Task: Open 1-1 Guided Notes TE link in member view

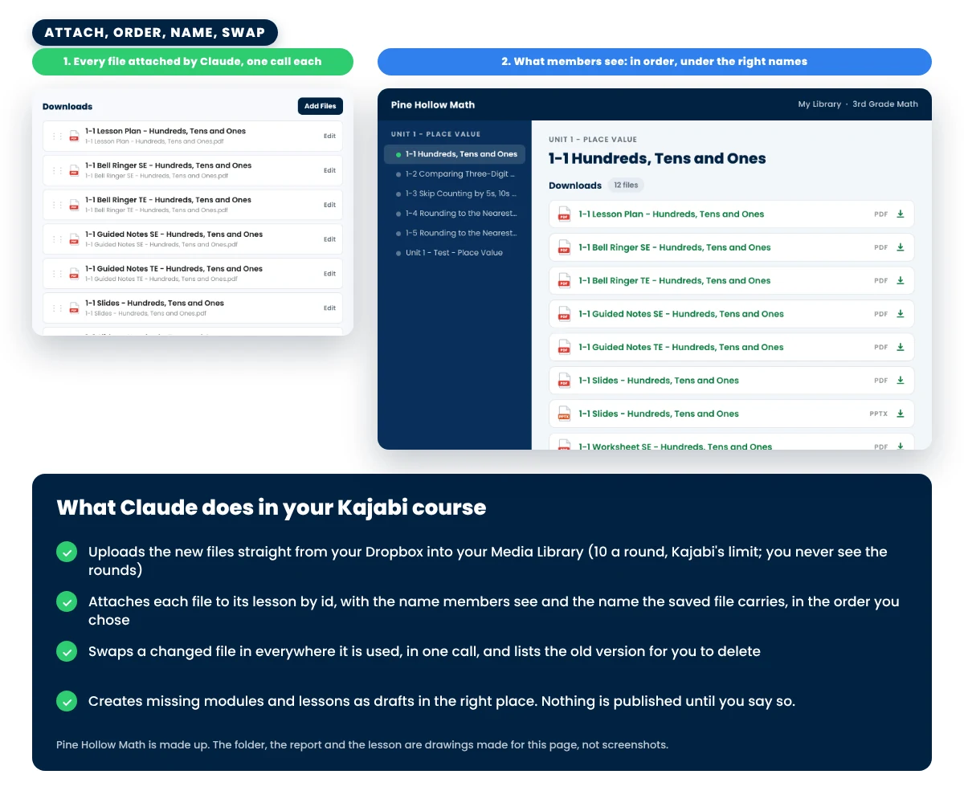Action: (x=681, y=348)
